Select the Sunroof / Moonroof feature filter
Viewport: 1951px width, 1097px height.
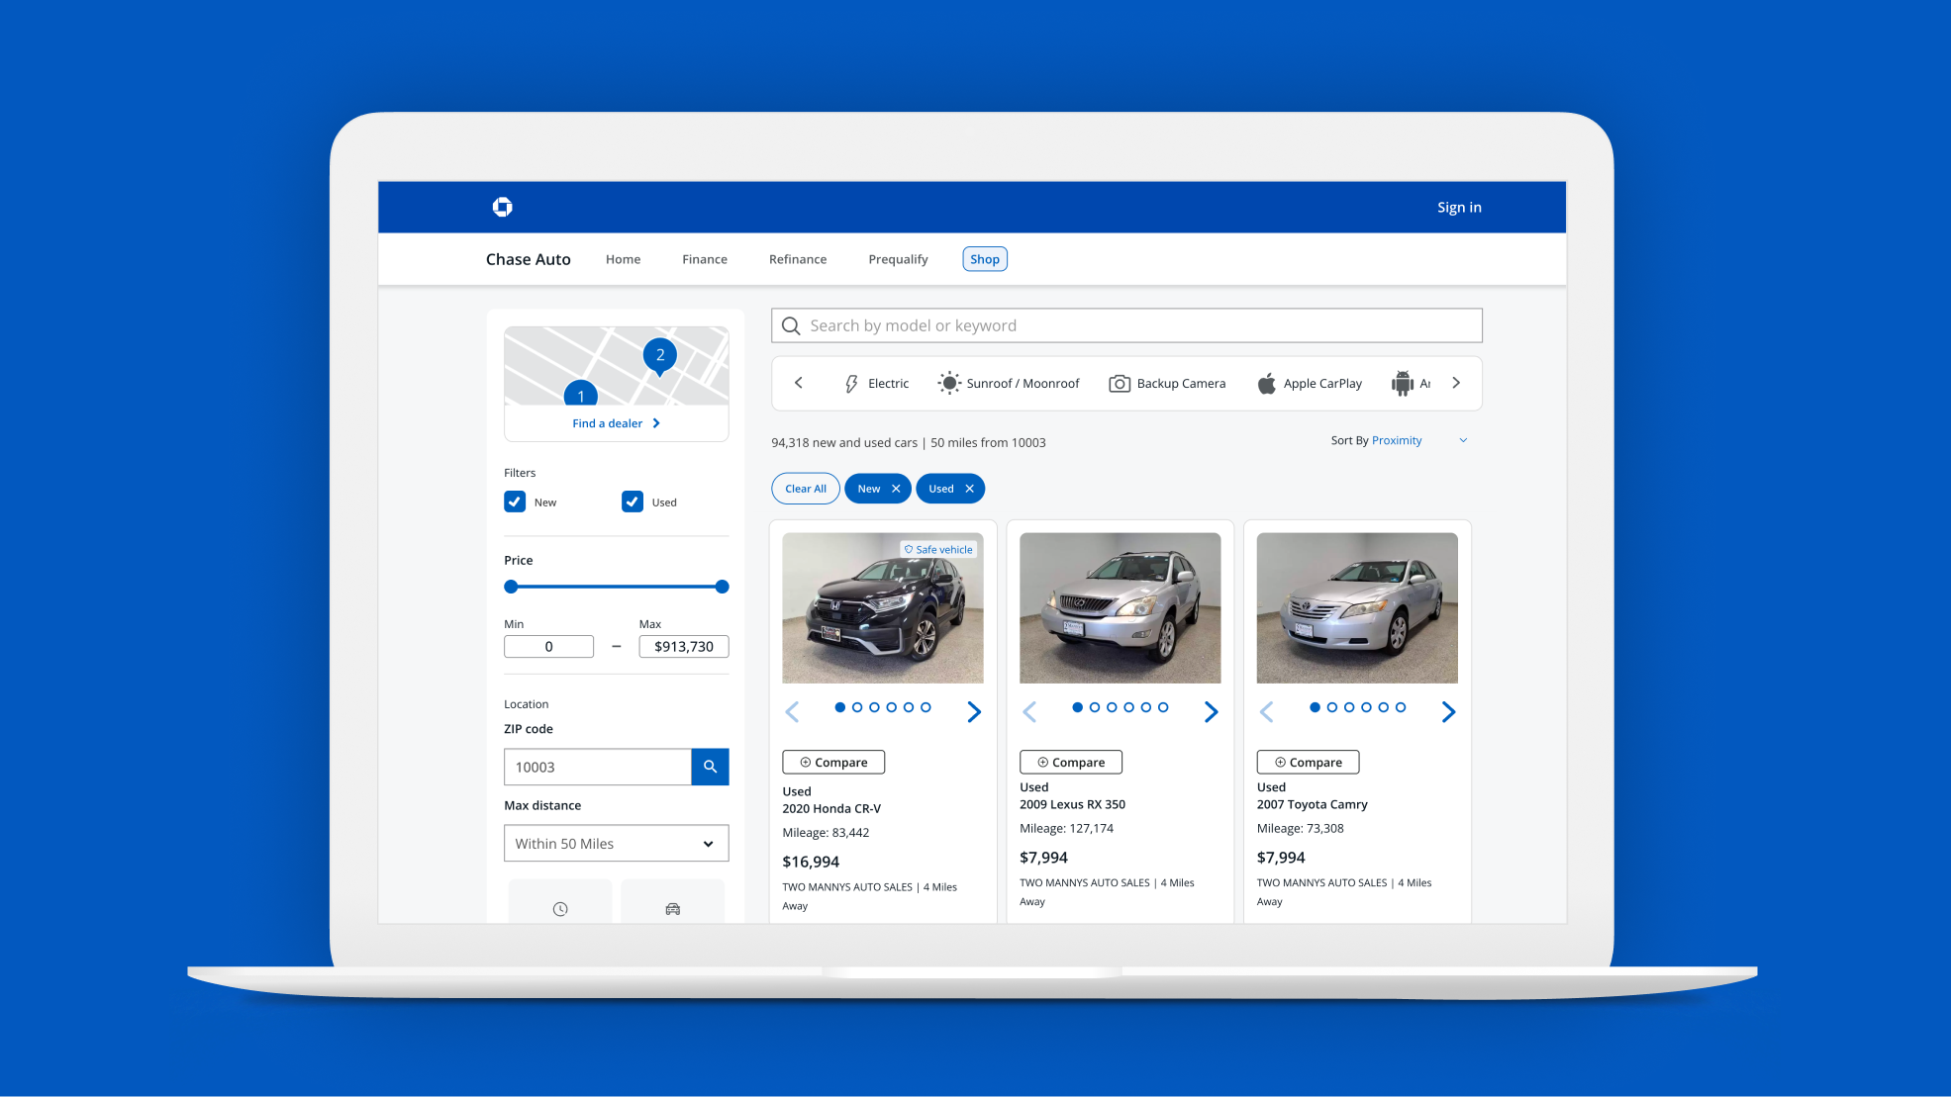[x=1009, y=384]
